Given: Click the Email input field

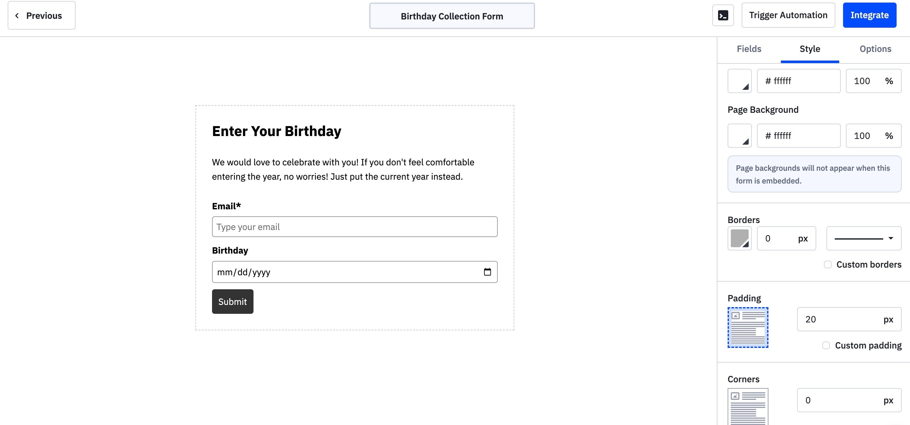Looking at the screenshot, I should [355, 227].
